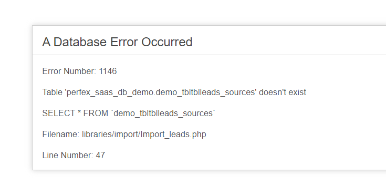Image resolution: width=386 pixels, height=196 pixels.
Task: Click the divider line below the heading
Action: (x=209, y=55)
